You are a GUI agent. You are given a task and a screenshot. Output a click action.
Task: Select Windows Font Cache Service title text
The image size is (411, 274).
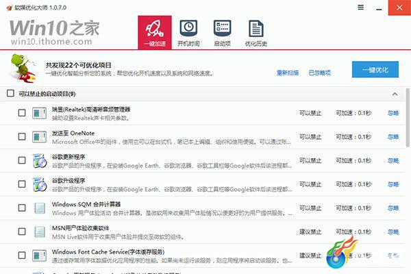click(x=108, y=251)
